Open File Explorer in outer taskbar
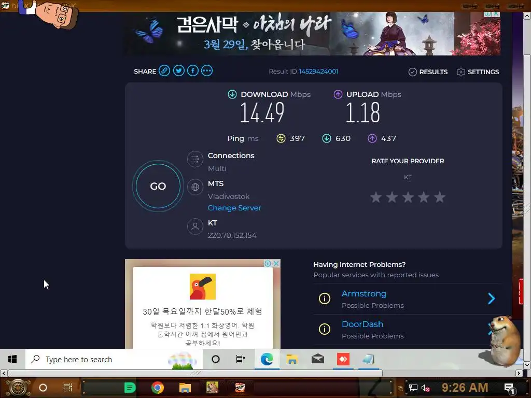 coord(185,388)
